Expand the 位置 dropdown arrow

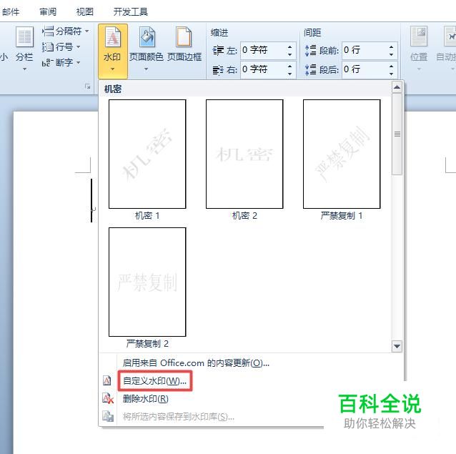point(419,69)
